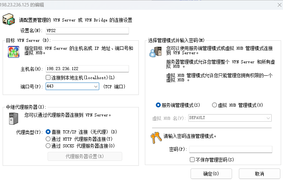The image size is (283, 182).
Task: Click the proxy server computer tower icon
Action: click(14, 118)
